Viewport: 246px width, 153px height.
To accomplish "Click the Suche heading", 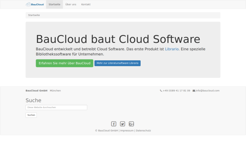I will point(34,100).
